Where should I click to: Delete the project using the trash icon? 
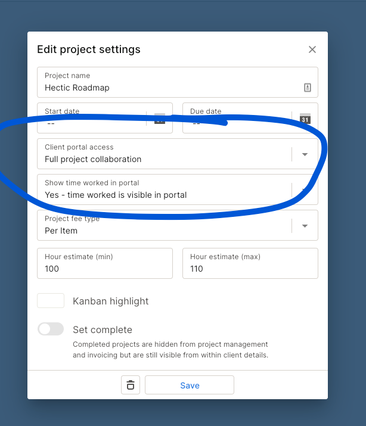(x=131, y=385)
